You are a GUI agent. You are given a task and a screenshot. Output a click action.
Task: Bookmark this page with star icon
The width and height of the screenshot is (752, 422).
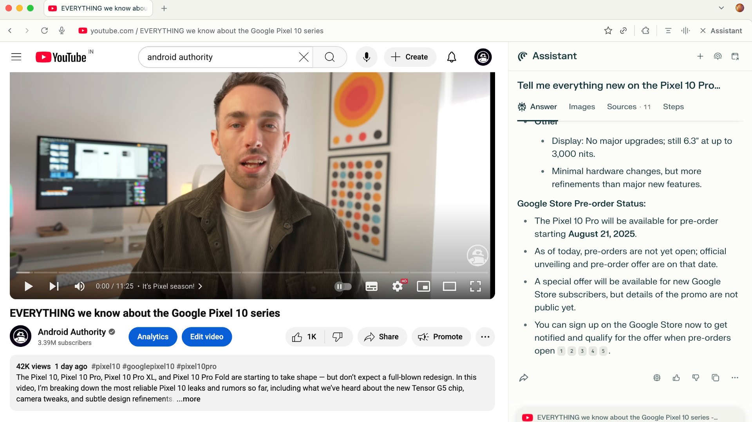pyautogui.click(x=608, y=31)
